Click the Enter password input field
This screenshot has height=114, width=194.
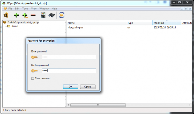click(69, 57)
